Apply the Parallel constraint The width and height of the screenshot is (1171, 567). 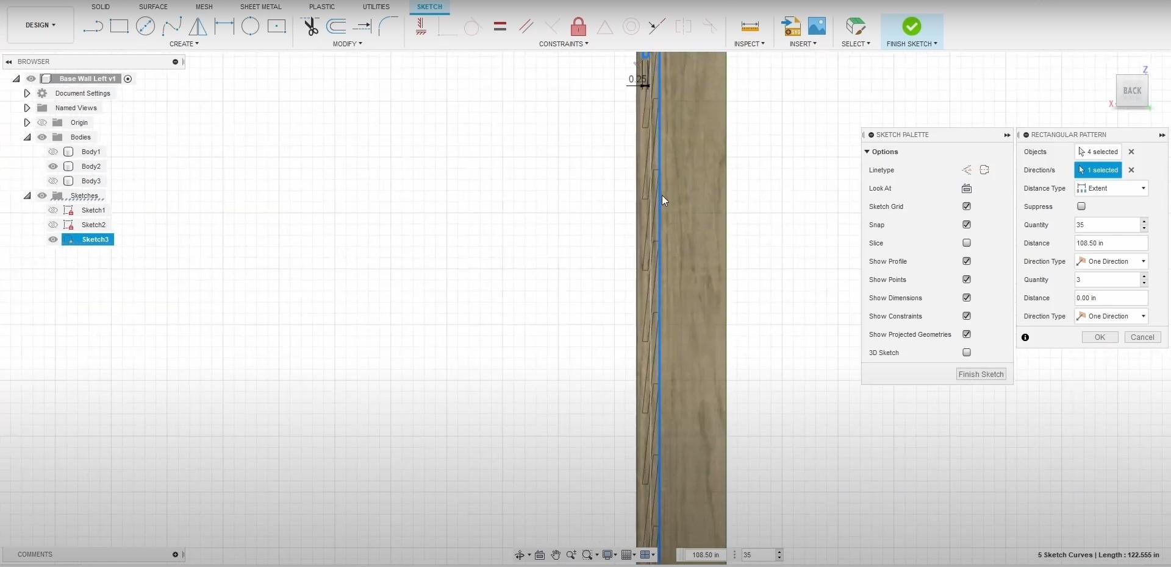pos(526,26)
